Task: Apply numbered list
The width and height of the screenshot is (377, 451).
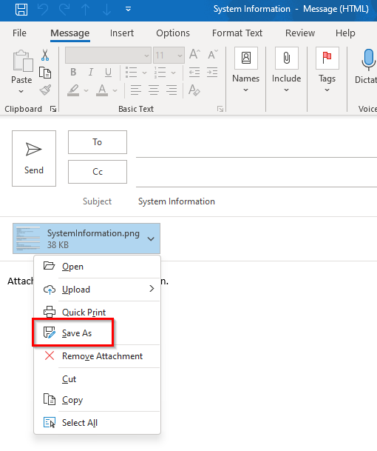Action: click(160, 72)
